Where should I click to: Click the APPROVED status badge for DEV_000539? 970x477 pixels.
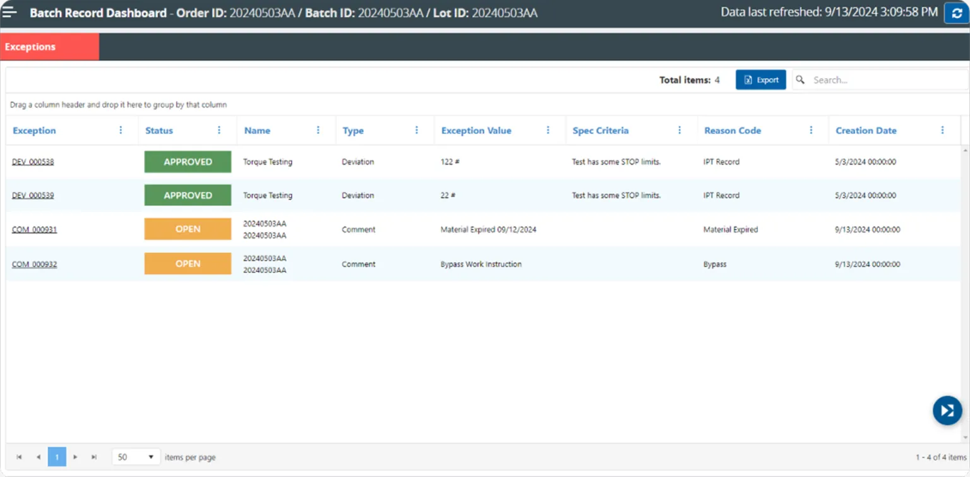point(188,196)
